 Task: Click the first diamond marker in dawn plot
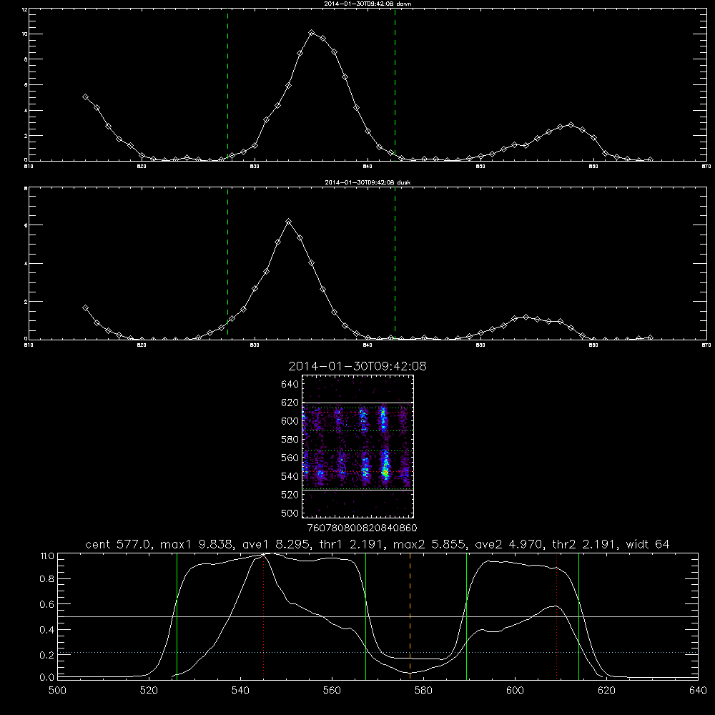(85, 97)
